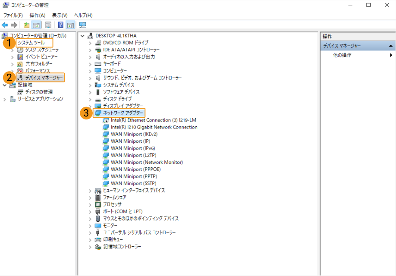Select サウンド、ビデオ、およびゲーム コントローラー category
The image size is (396, 276).
point(142,78)
